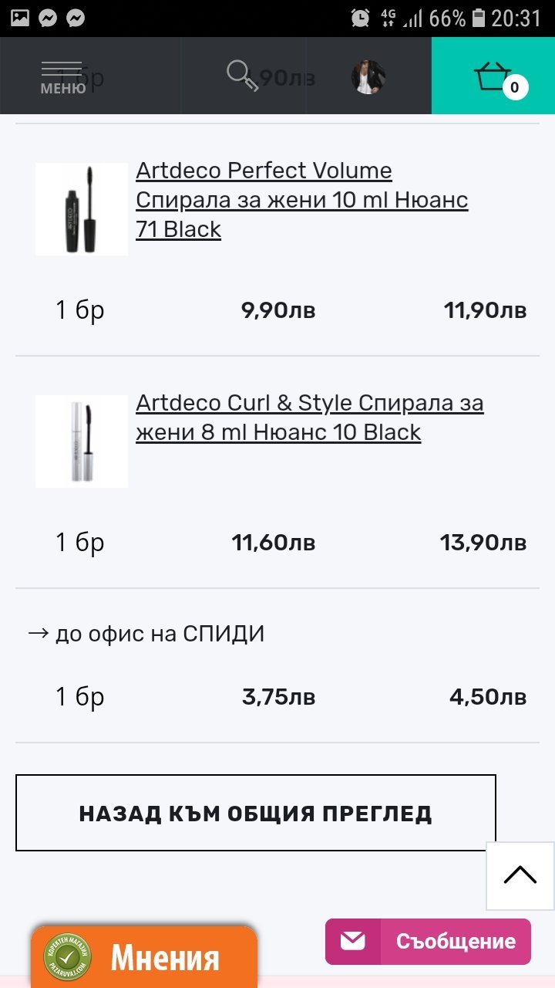Click the Мнения reviews button
This screenshot has width=555, height=988.
click(x=165, y=959)
